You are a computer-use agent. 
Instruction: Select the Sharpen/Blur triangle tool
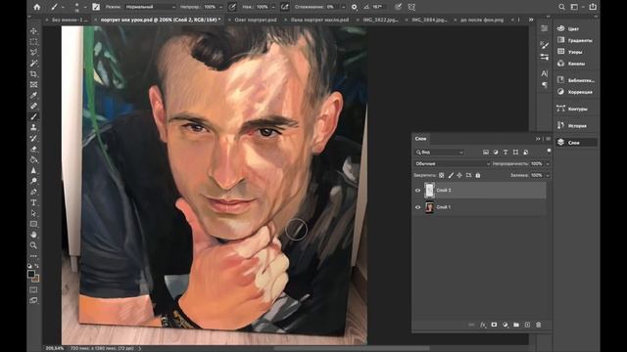tap(33, 170)
